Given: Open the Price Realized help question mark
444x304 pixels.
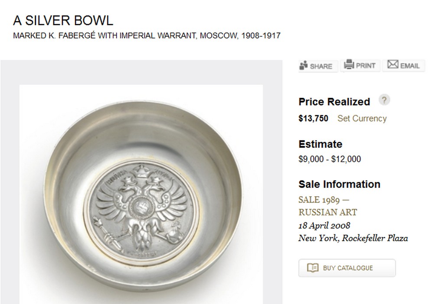Looking at the screenshot, I should (x=384, y=100).
